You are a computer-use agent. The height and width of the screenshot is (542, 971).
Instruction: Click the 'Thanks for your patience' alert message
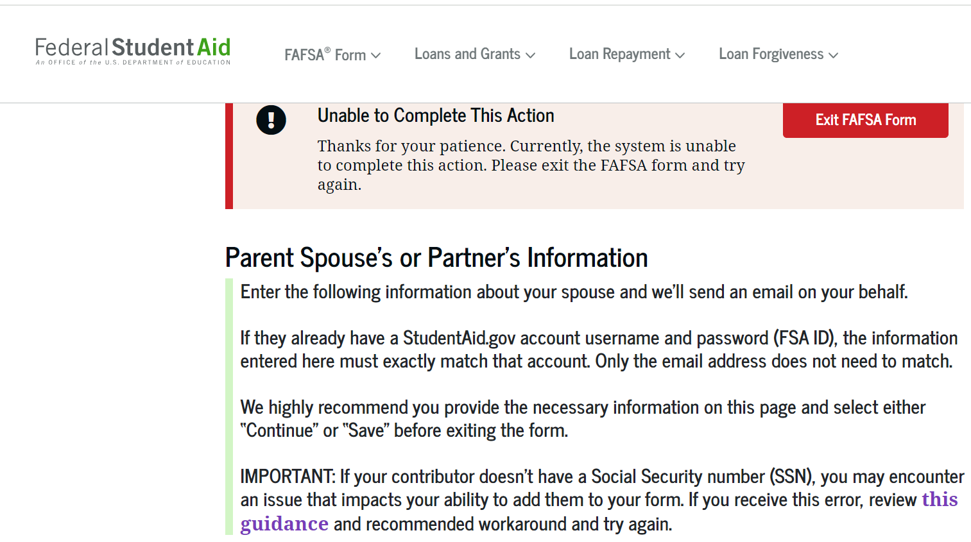(531, 165)
